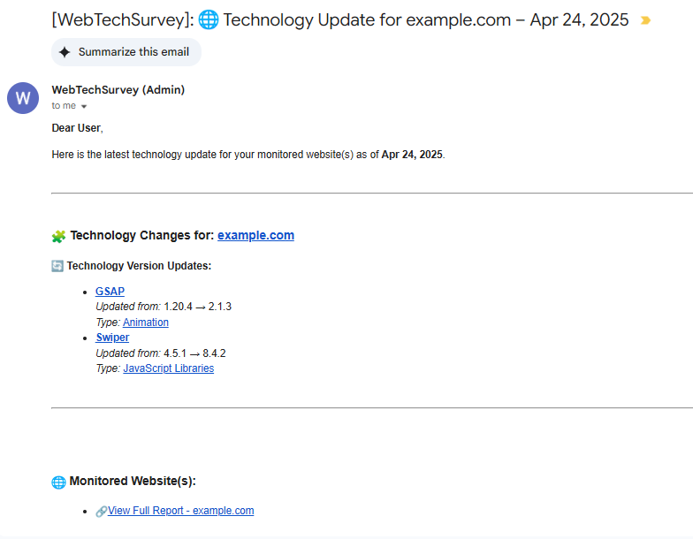Click the yellow importance marker beside the subject

tap(645, 20)
